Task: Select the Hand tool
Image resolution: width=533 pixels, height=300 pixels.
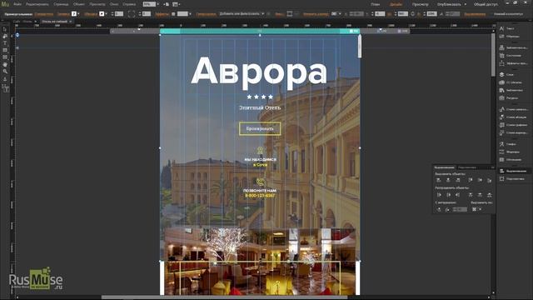Action: coord(5,65)
